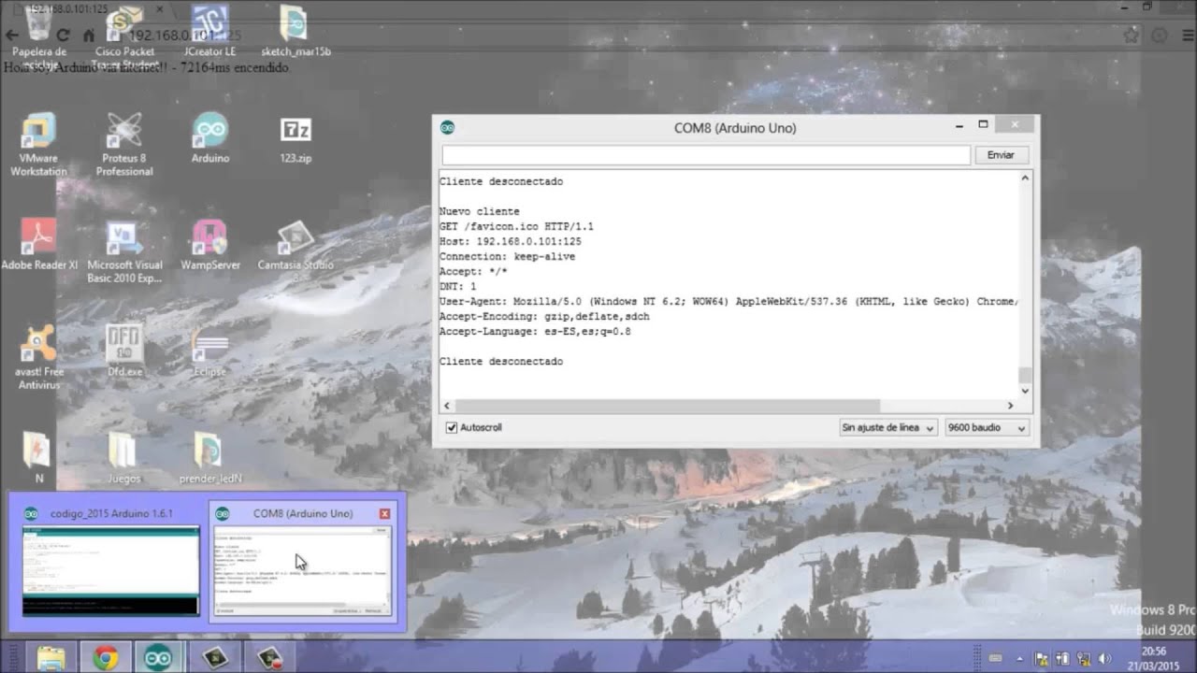Image resolution: width=1197 pixels, height=673 pixels.
Task: Open the volume control in system tray
Action: click(x=1104, y=658)
